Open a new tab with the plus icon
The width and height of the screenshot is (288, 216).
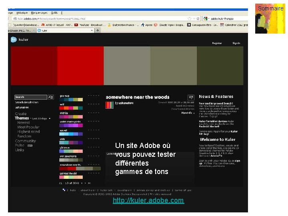pyautogui.click(x=98, y=30)
